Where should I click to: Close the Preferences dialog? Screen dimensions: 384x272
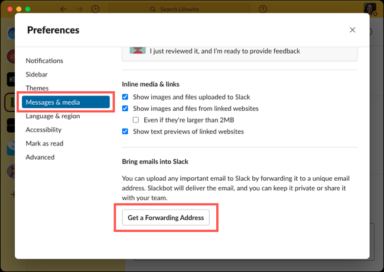tap(353, 30)
